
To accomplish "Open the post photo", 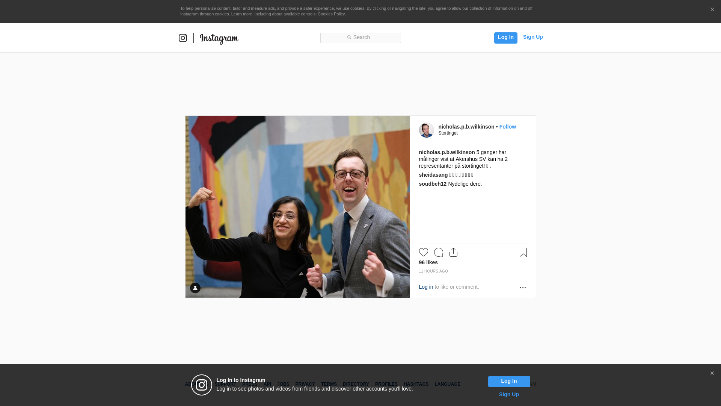I will tap(297, 207).
